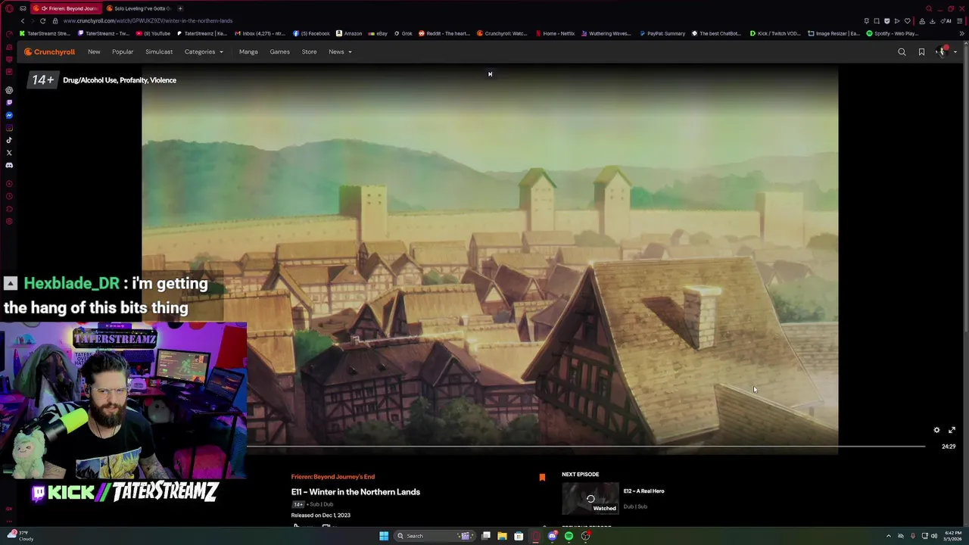Viewport: 969px width, 545px height.
Task: Show more bookmarks overflow chevron
Action: (962, 33)
